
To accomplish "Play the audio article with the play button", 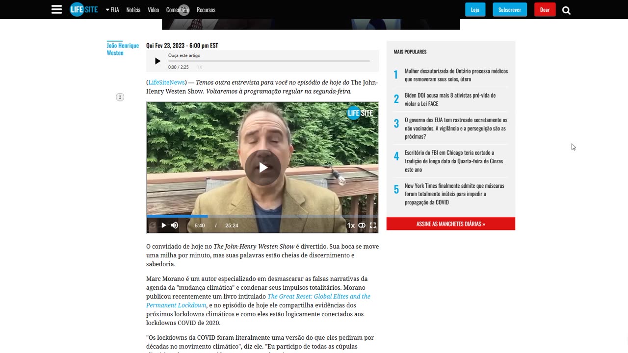I will [157, 61].
